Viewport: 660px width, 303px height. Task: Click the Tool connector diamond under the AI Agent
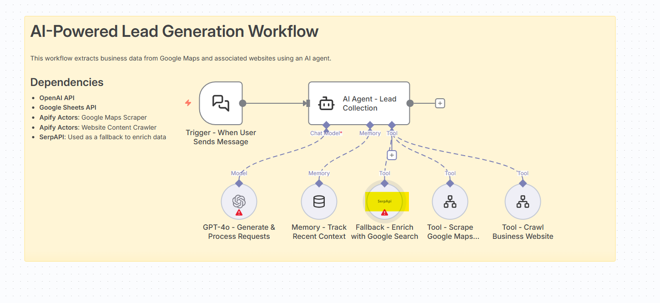point(392,126)
